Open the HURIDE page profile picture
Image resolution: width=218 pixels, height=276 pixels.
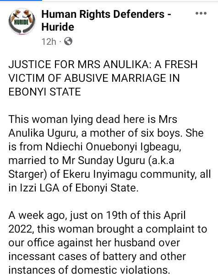22,21
